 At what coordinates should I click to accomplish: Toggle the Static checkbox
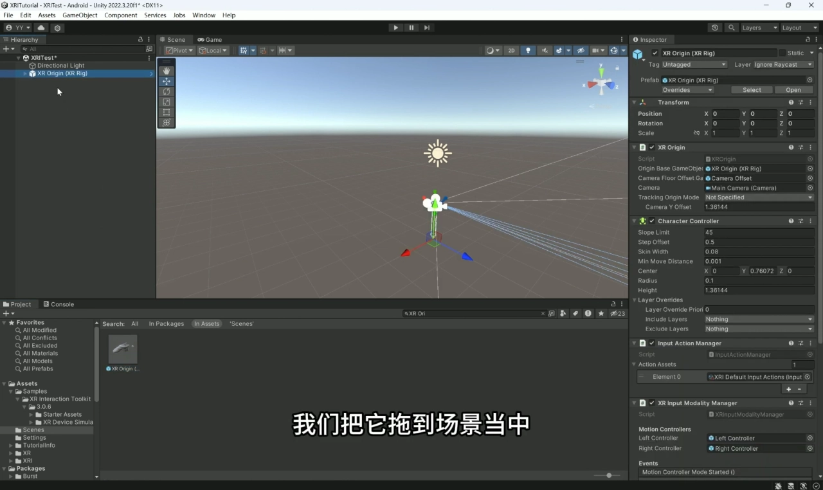coord(782,53)
